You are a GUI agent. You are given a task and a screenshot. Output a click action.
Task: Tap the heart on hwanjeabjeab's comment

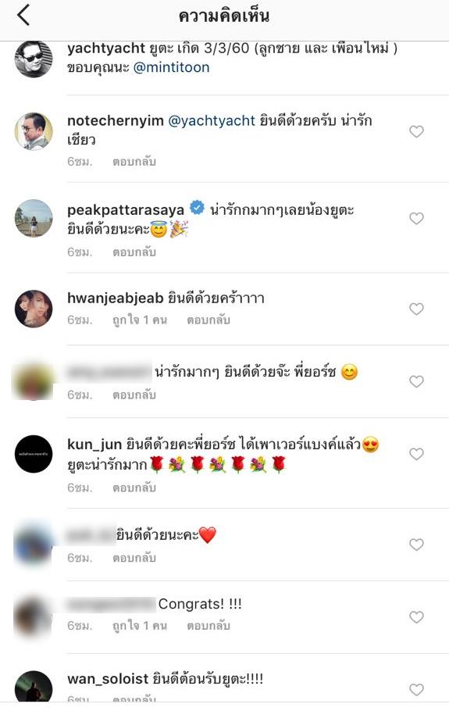click(x=416, y=309)
